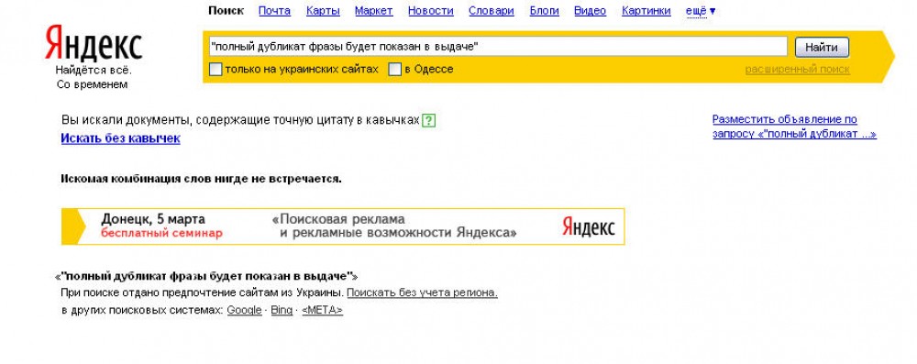The height and width of the screenshot is (364, 917).
Task: Click the Яндекс logo in seminar banner
Action: 589,226
